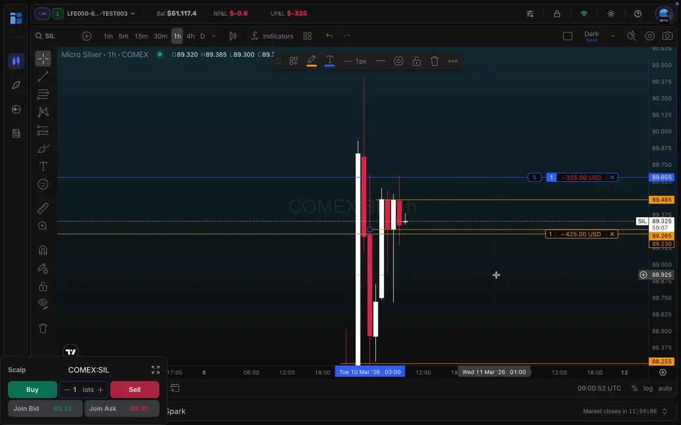Lock all drawing tools
681x425 pixels.
tap(43, 287)
